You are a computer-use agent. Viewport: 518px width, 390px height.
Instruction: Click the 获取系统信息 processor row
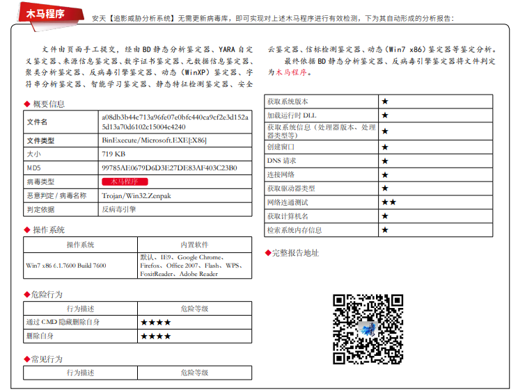(379, 131)
